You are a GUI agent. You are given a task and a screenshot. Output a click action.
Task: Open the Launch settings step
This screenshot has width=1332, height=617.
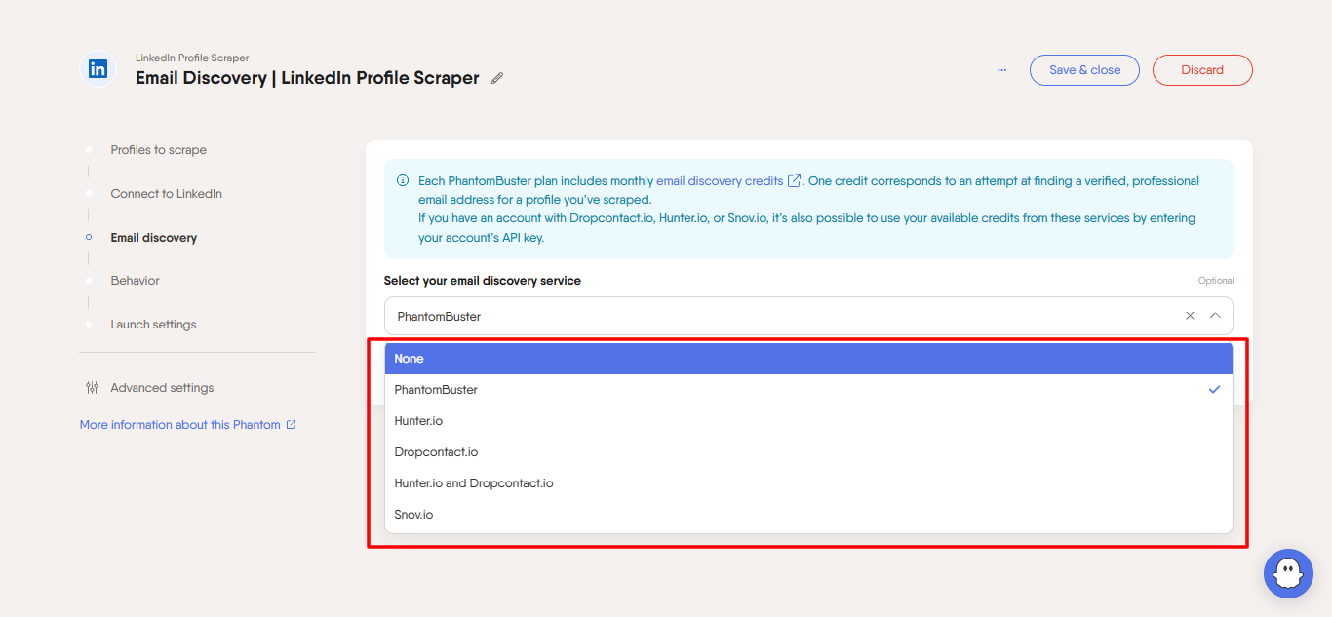click(153, 325)
